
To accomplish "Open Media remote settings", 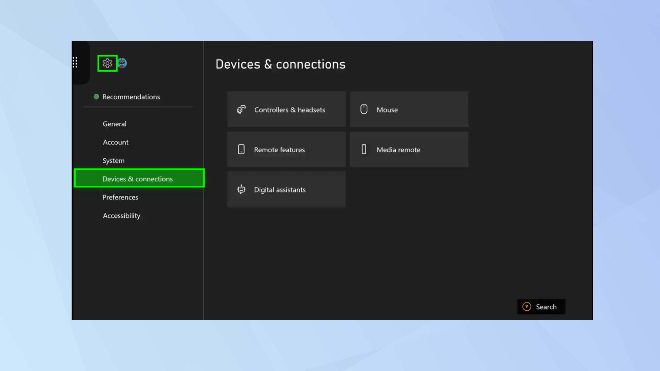I will click(408, 149).
